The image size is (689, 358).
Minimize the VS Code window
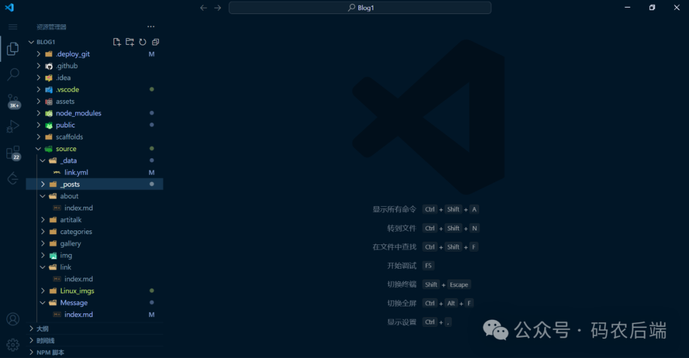pyautogui.click(x=628, y=8)
